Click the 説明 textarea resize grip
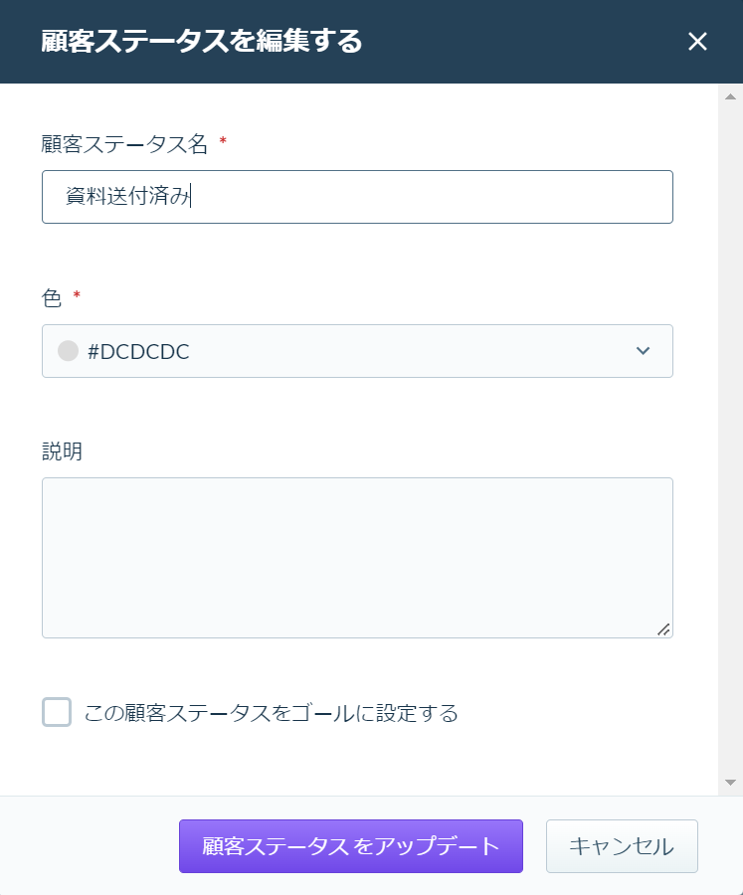743x895 pixels. pos(663,629)
